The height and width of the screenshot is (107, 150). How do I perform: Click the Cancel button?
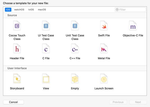tap(14, 102)
